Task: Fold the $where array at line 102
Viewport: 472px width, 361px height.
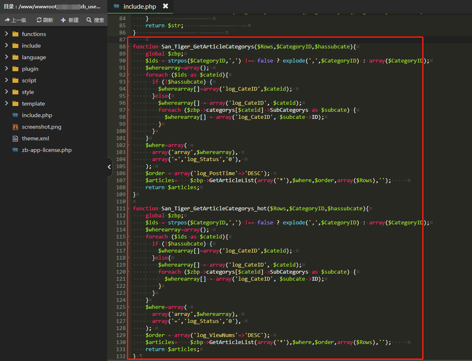Action: 129,145
